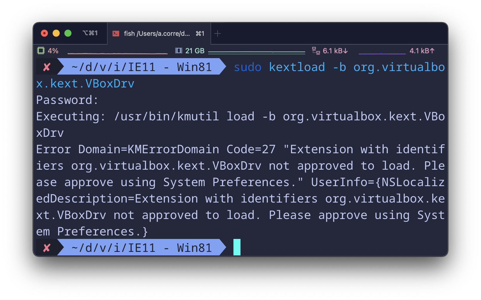The height and width of the screenshot is (300, 481).
Task: Click the top ~/d/v/i/IE11 - Win81 path segment
Action: click(x=141, y=67)
